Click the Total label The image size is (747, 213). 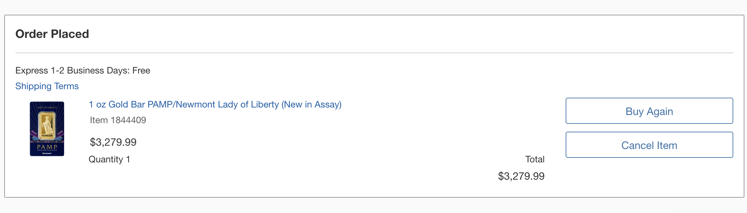(535, 159)
